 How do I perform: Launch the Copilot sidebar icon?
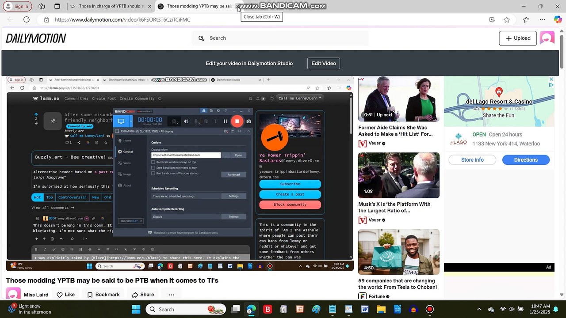tap(558, 19)
